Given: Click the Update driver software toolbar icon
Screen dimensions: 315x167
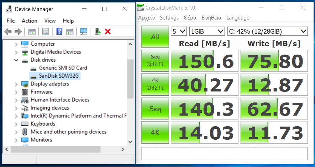Looking at the screenshot, I should (x=98, y=32).
